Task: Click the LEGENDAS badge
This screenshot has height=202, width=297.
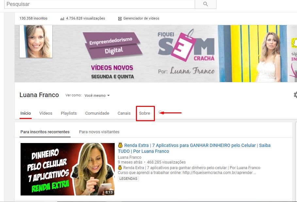Action: click(128, 179)
